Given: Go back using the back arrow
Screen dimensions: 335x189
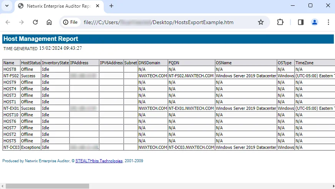Looking at the screenshot, I should click(8, 22).
